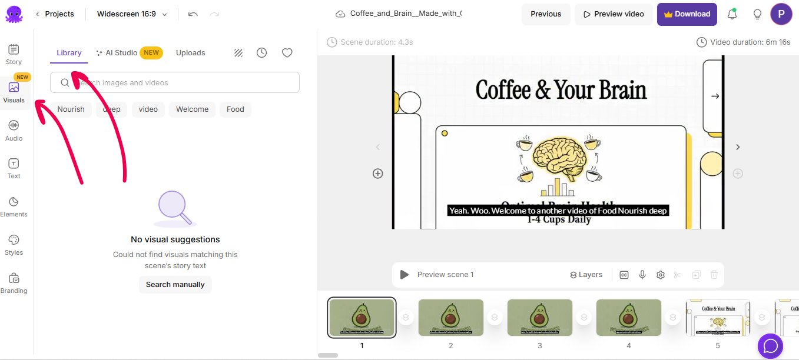Open the Widescreen 16:9 aspect ratio dropdown
The width and height of the screenshot is (799, 360).
(x=131, y=14)
